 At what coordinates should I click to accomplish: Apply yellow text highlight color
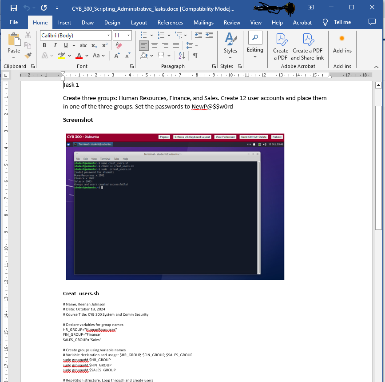(62, 56)
